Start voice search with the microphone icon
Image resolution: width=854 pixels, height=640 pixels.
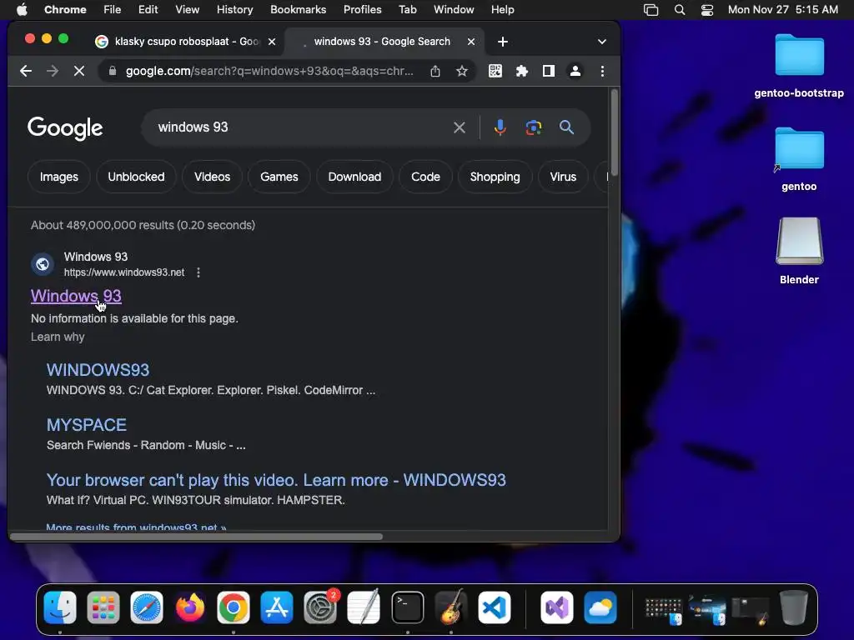click(500, 127)
